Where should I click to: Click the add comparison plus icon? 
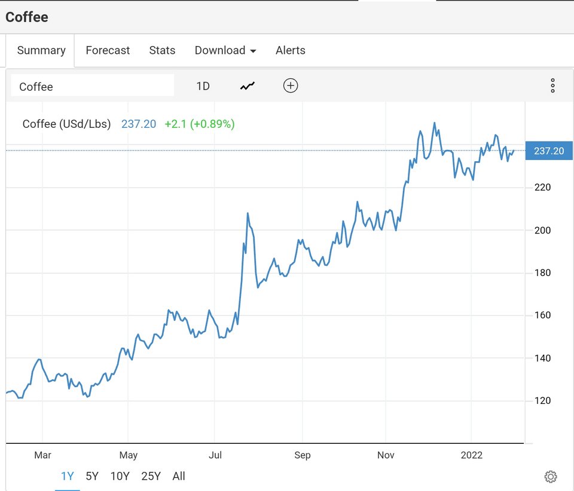[x=291, y=86]
